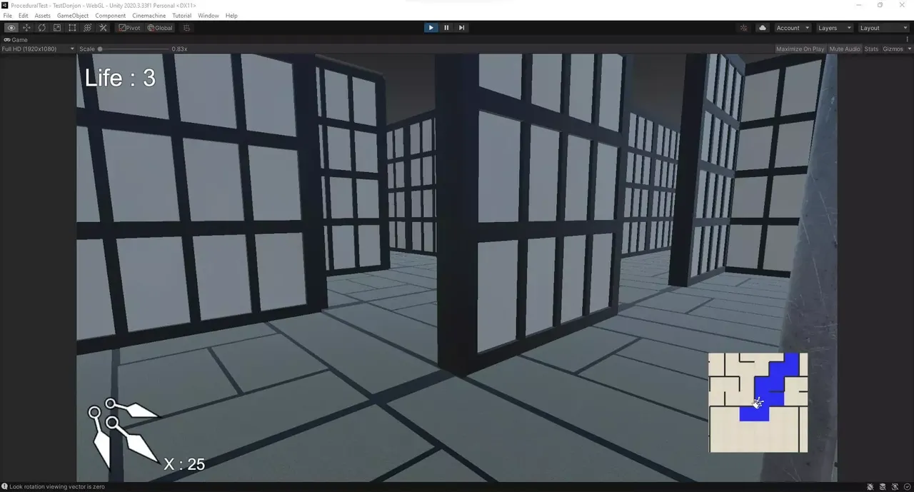This screenshot has height=492, width=914.
Task: Toggle the Stats overlay
Action: 871,49
